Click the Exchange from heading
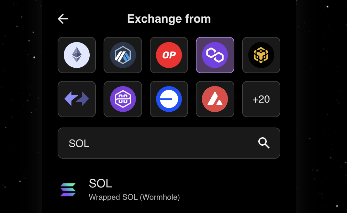The width and height of the screenshot is (347, 213). [x=169, y=19]
